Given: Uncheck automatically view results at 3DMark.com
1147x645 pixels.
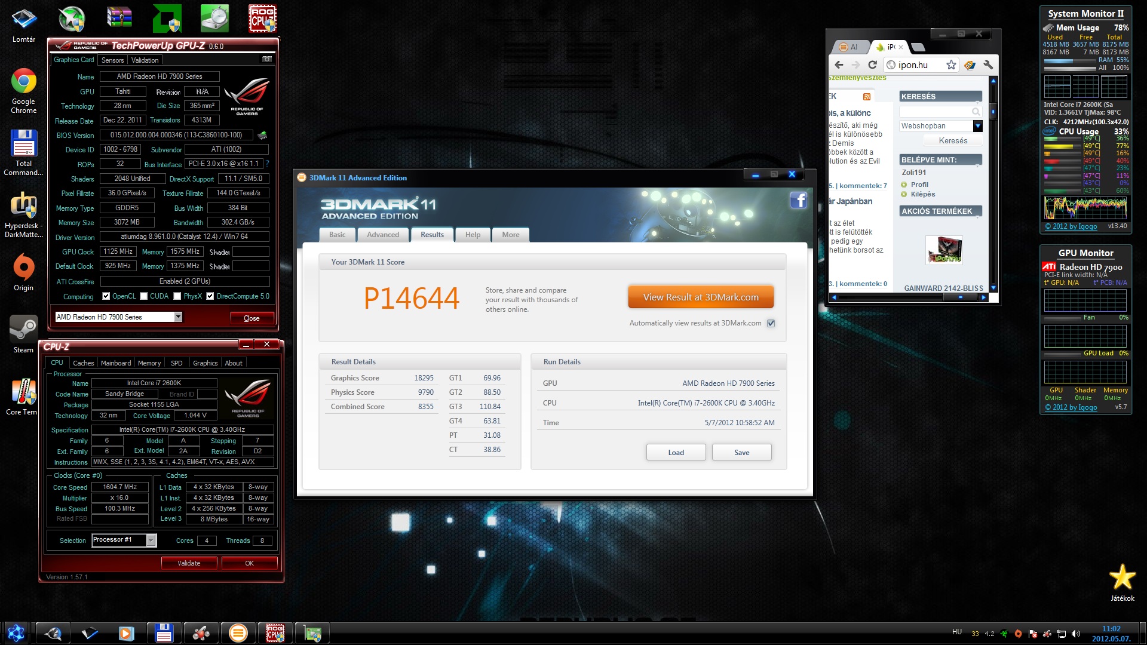Looking at the screenshot, I should 771,323.
